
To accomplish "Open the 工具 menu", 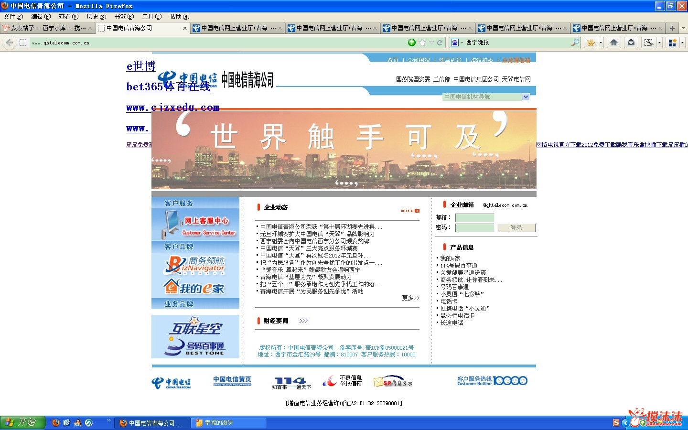I will pyautogui.click(x=151, y=17).
